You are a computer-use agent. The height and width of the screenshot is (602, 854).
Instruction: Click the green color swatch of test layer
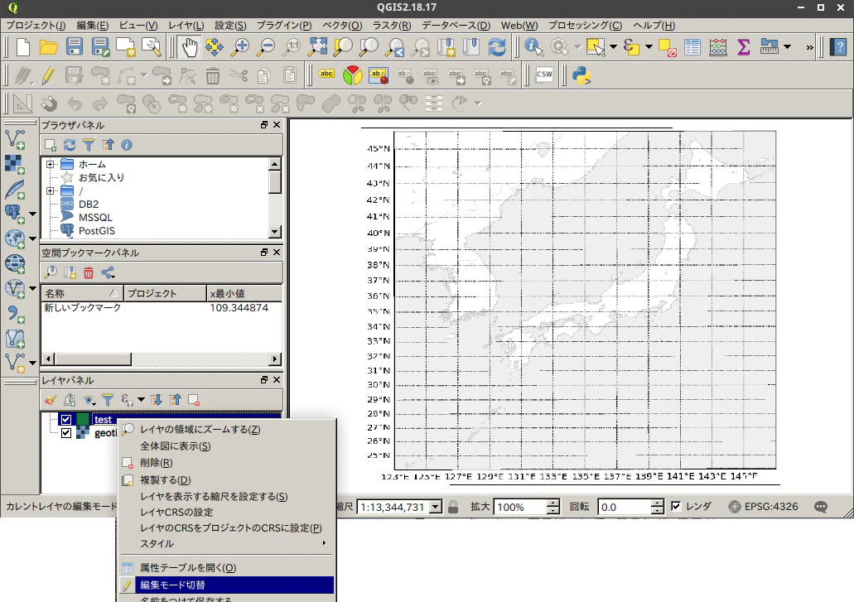(83, 420)
